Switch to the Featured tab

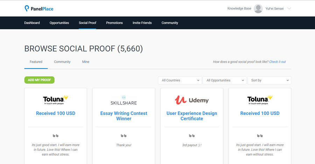pos(36,62)
